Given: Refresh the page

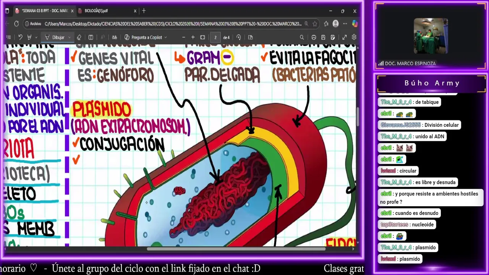Looking at the screenshot, I should (x=16, y=24).
